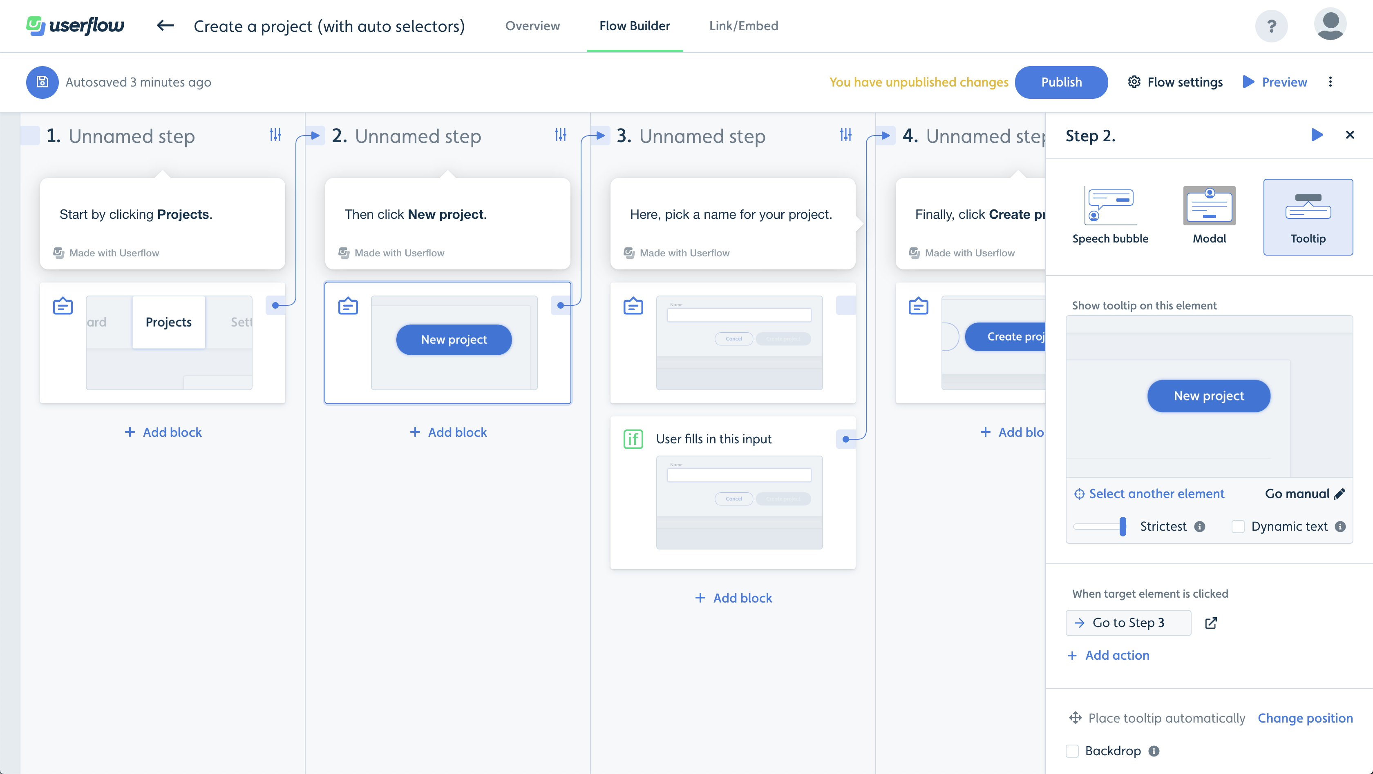Switch to the Link/Embed tab
Image resolution: width=1373 pixels, height=774 pixels.
pos(744,26)
